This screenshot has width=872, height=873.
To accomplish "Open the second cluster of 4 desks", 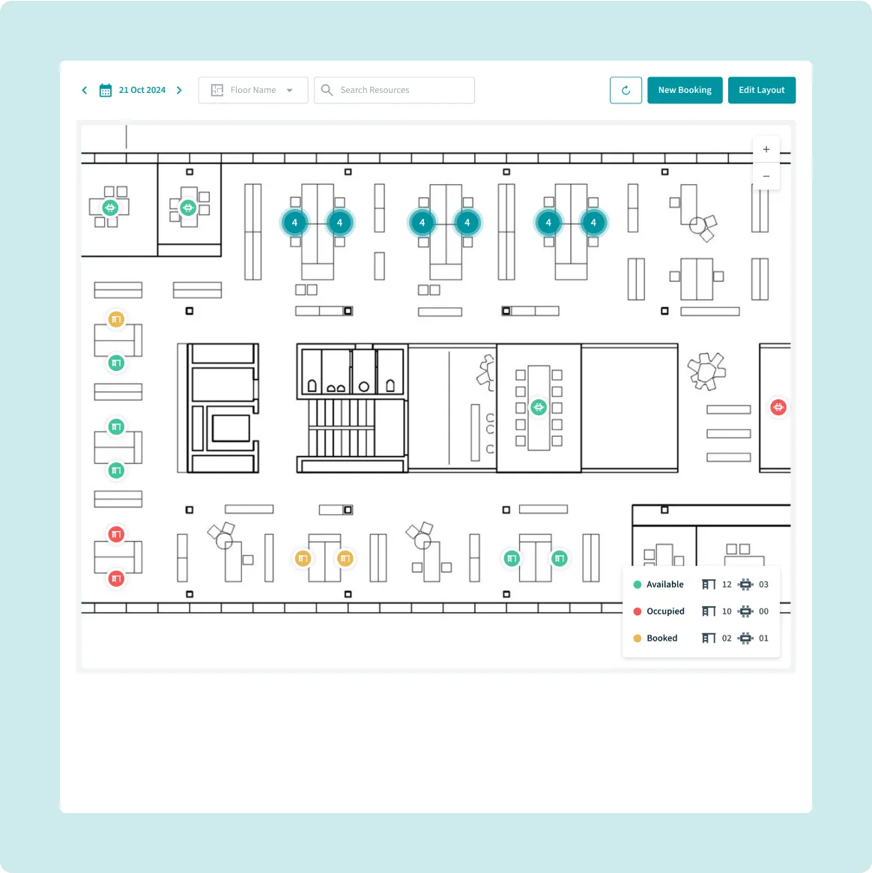I will click(339, 223).
